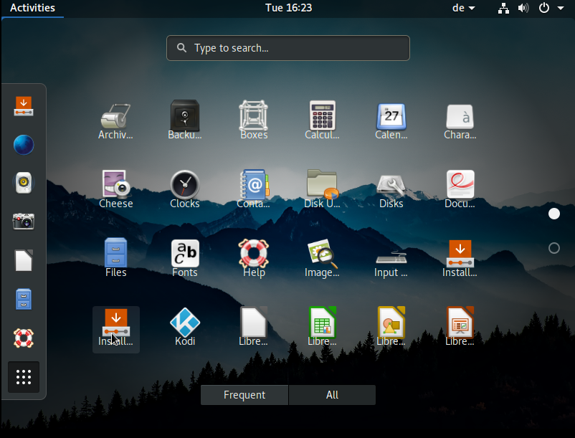This screenshot has width=575, height=438.
Task: Click the Activities button in top bar
Action: [32, 8]
